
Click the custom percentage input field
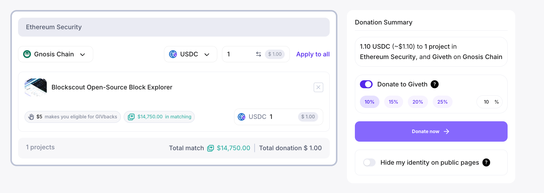point(486,102)
